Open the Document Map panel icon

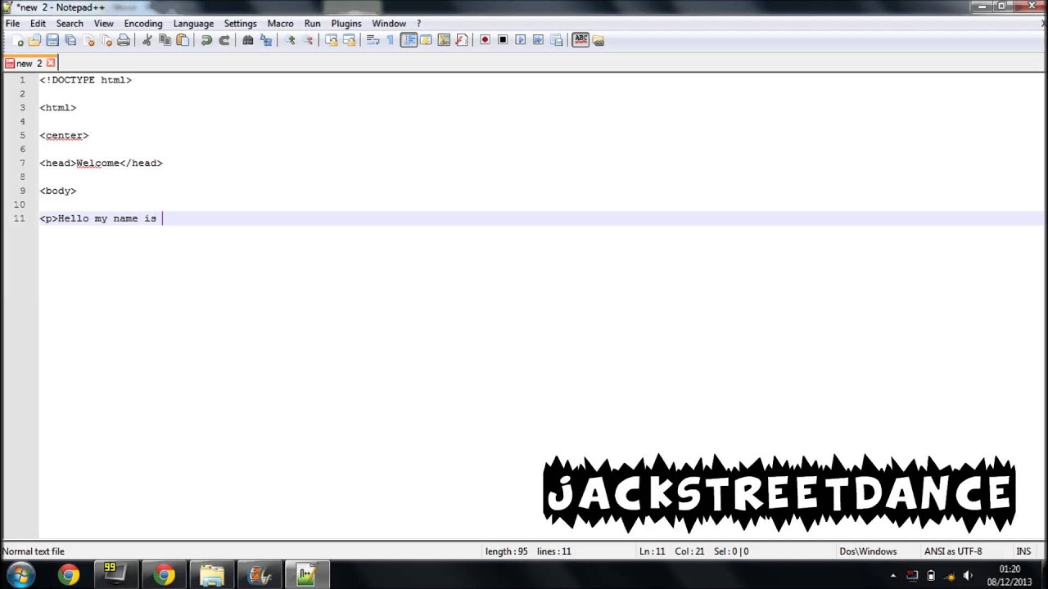click(x=444, y=40)
